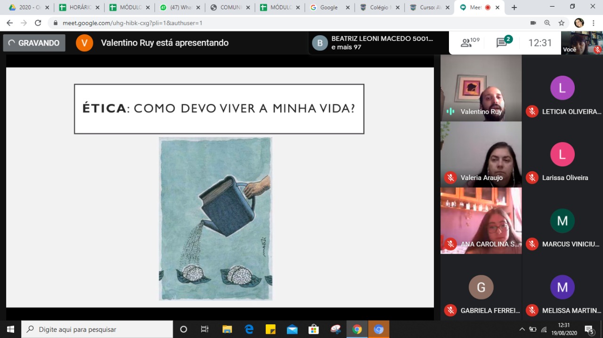Screen dimensions: 603x338
Task: Click the muted mic icon on Valeria Araujo
Action: 450,178
